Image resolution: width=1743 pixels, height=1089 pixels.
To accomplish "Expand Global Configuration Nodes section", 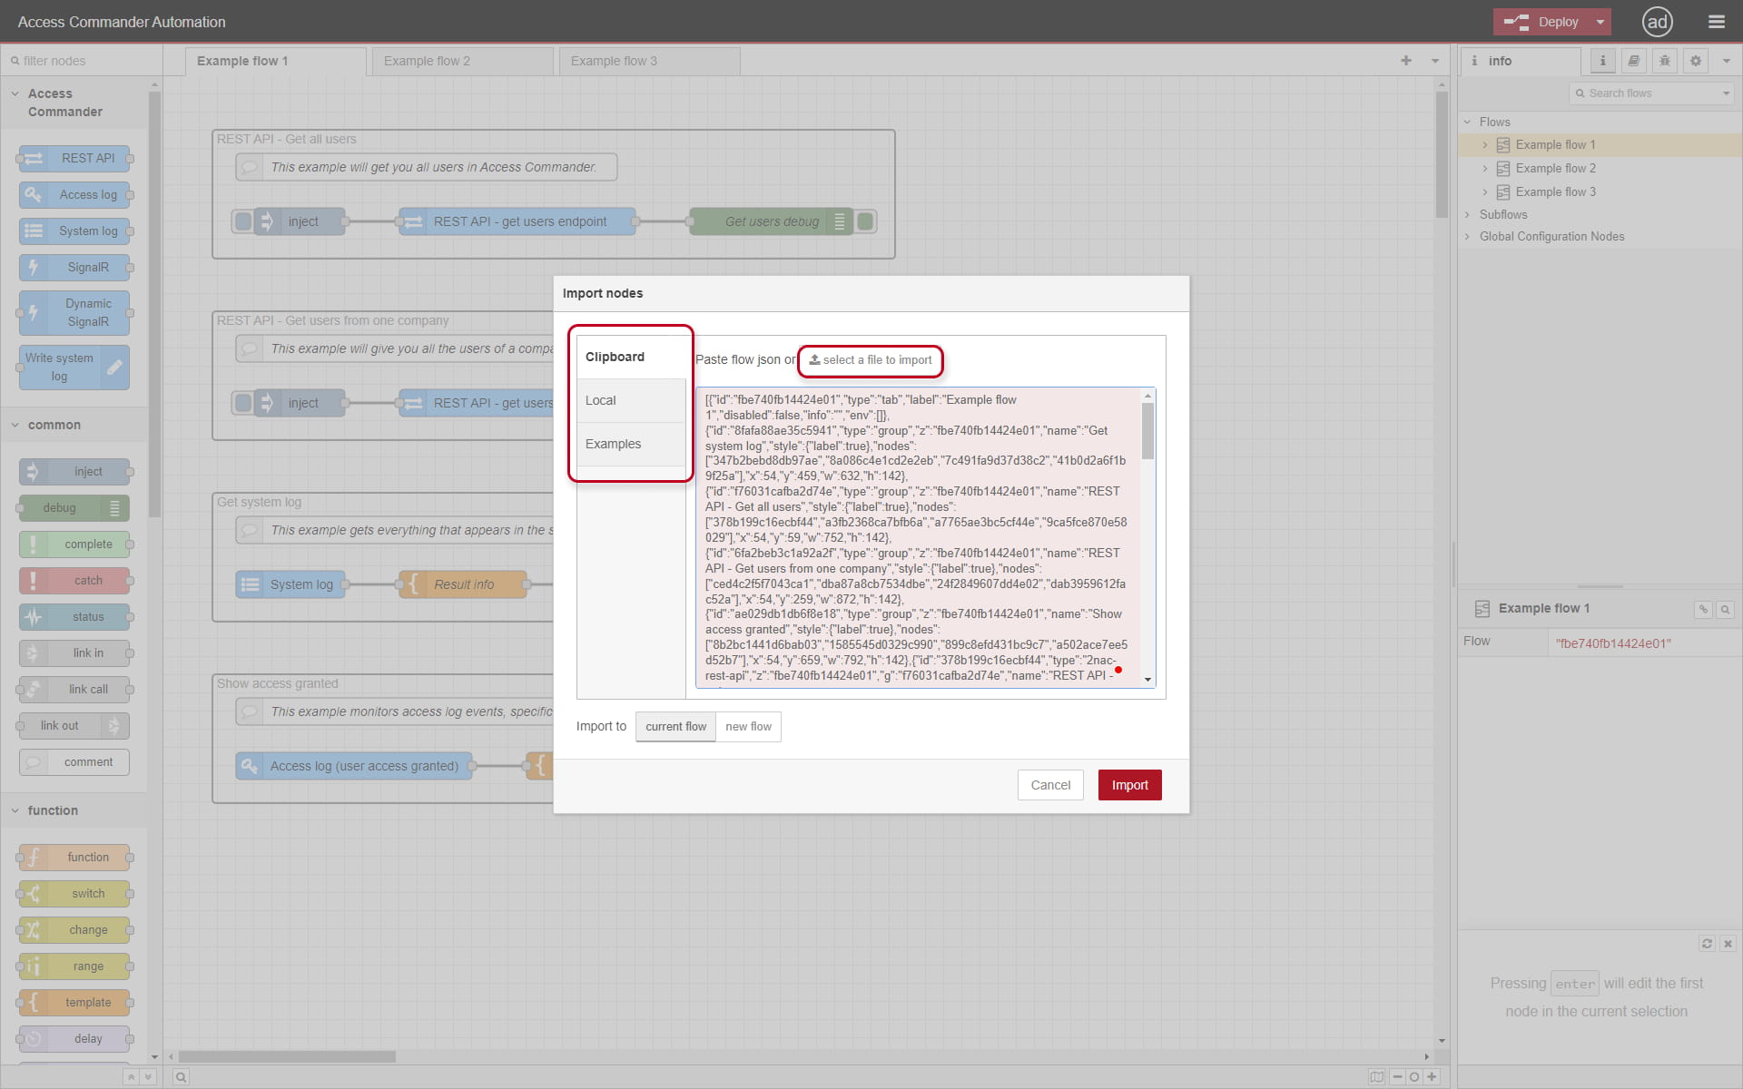I will [1467, 237].
